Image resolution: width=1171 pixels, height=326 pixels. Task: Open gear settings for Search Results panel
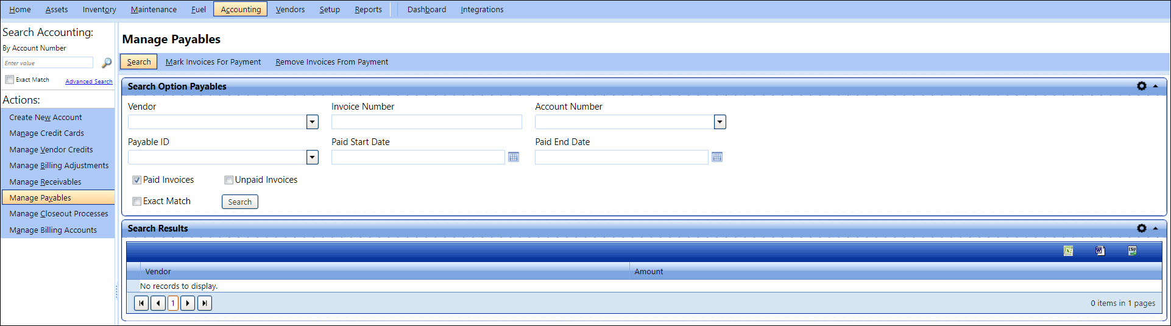[x=1142, y=229]
